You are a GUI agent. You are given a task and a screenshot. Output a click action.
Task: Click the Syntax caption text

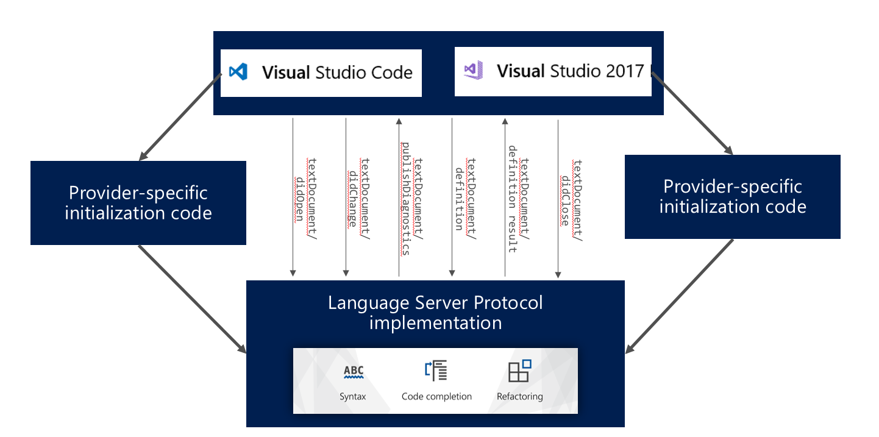point(353,396)
